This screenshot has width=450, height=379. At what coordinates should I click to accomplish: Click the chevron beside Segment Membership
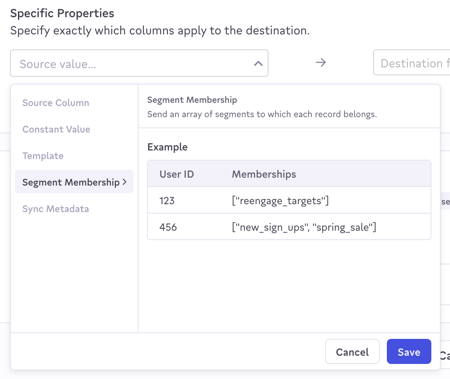(125, 182)
